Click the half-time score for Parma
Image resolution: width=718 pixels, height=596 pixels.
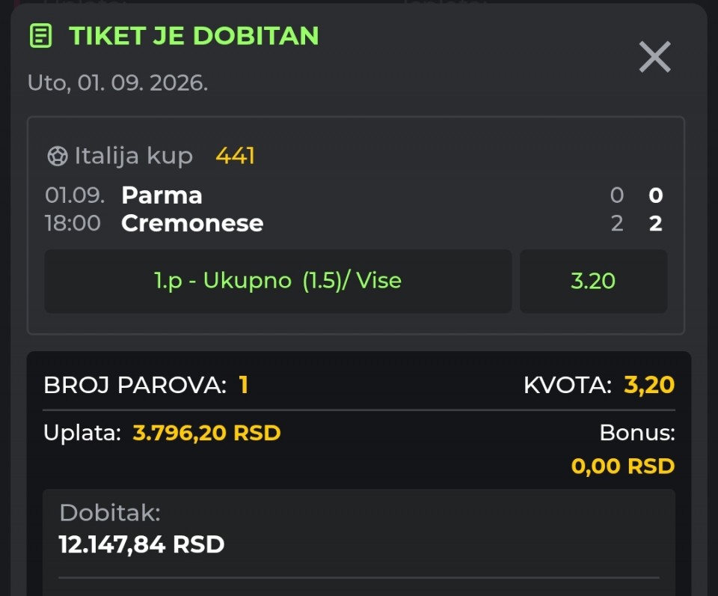617,195
